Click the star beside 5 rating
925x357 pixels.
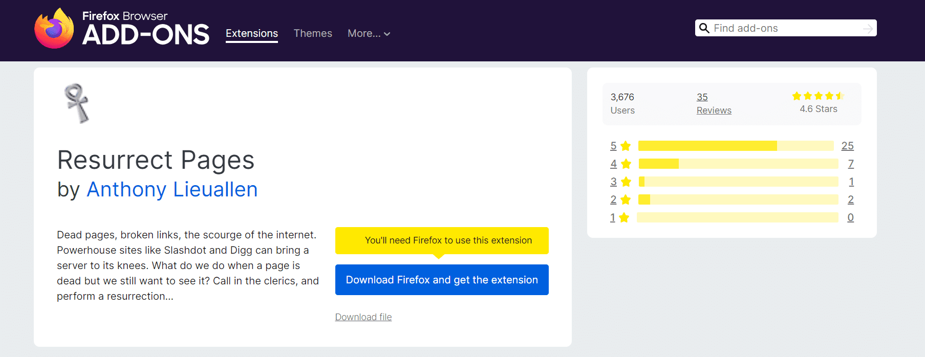626,146
